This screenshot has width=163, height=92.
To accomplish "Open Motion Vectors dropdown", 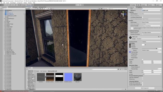I will 152,32.
